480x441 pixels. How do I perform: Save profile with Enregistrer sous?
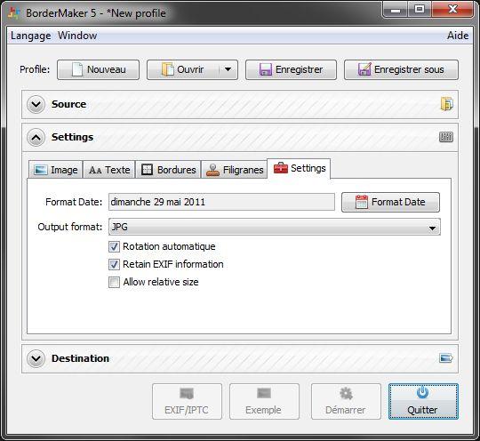point(401,69)
